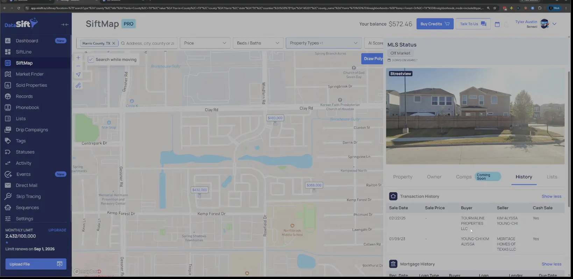The image size is (573, 279).
Task: Collapse the sidebar with the arrow icon
Action: [65, 24]
